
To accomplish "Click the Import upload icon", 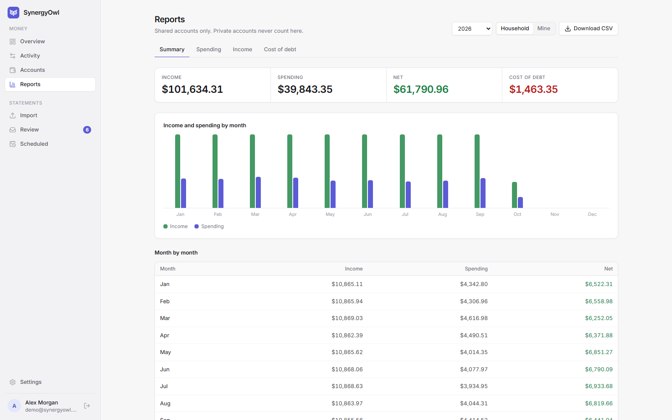I will point(13,115).
